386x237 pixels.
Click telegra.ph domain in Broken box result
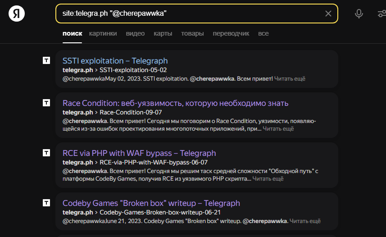(77, 212)
